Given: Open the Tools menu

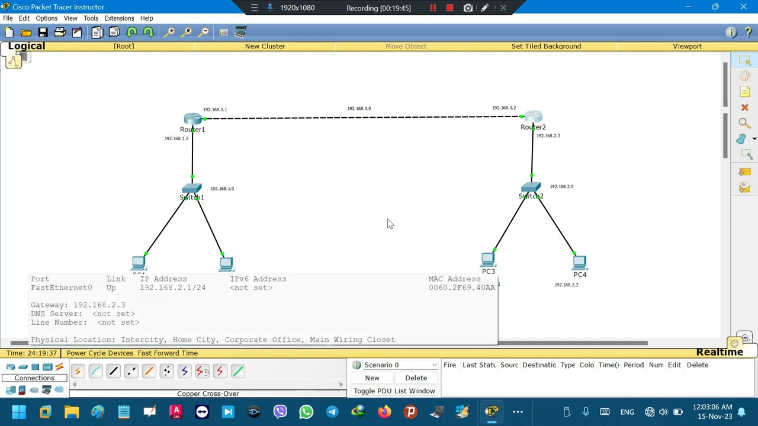Looking at the screenshot, I should tap(91, 18).
